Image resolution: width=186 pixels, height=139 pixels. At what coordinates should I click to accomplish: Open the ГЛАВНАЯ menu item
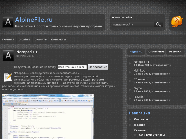[8, 40]
